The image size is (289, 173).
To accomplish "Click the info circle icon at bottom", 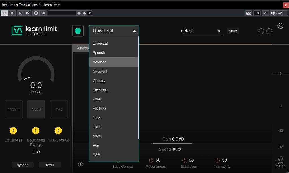I will [x=80, y=165].
